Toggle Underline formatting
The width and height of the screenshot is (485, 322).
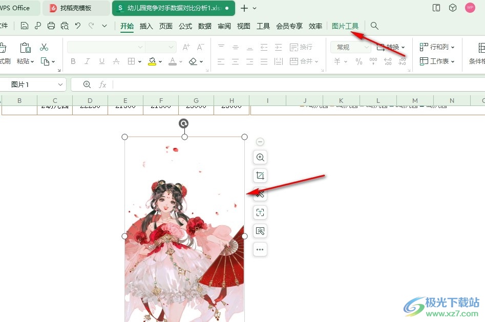[102, 61]
